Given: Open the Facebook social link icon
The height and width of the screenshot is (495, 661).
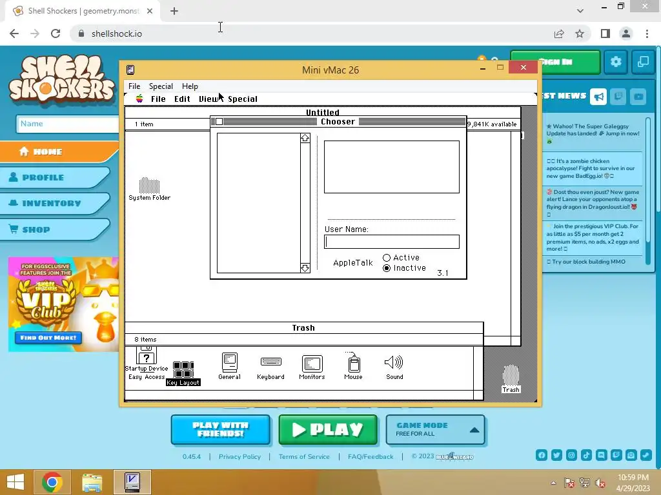Looking at the screenshot, I should tap(542, 455).
